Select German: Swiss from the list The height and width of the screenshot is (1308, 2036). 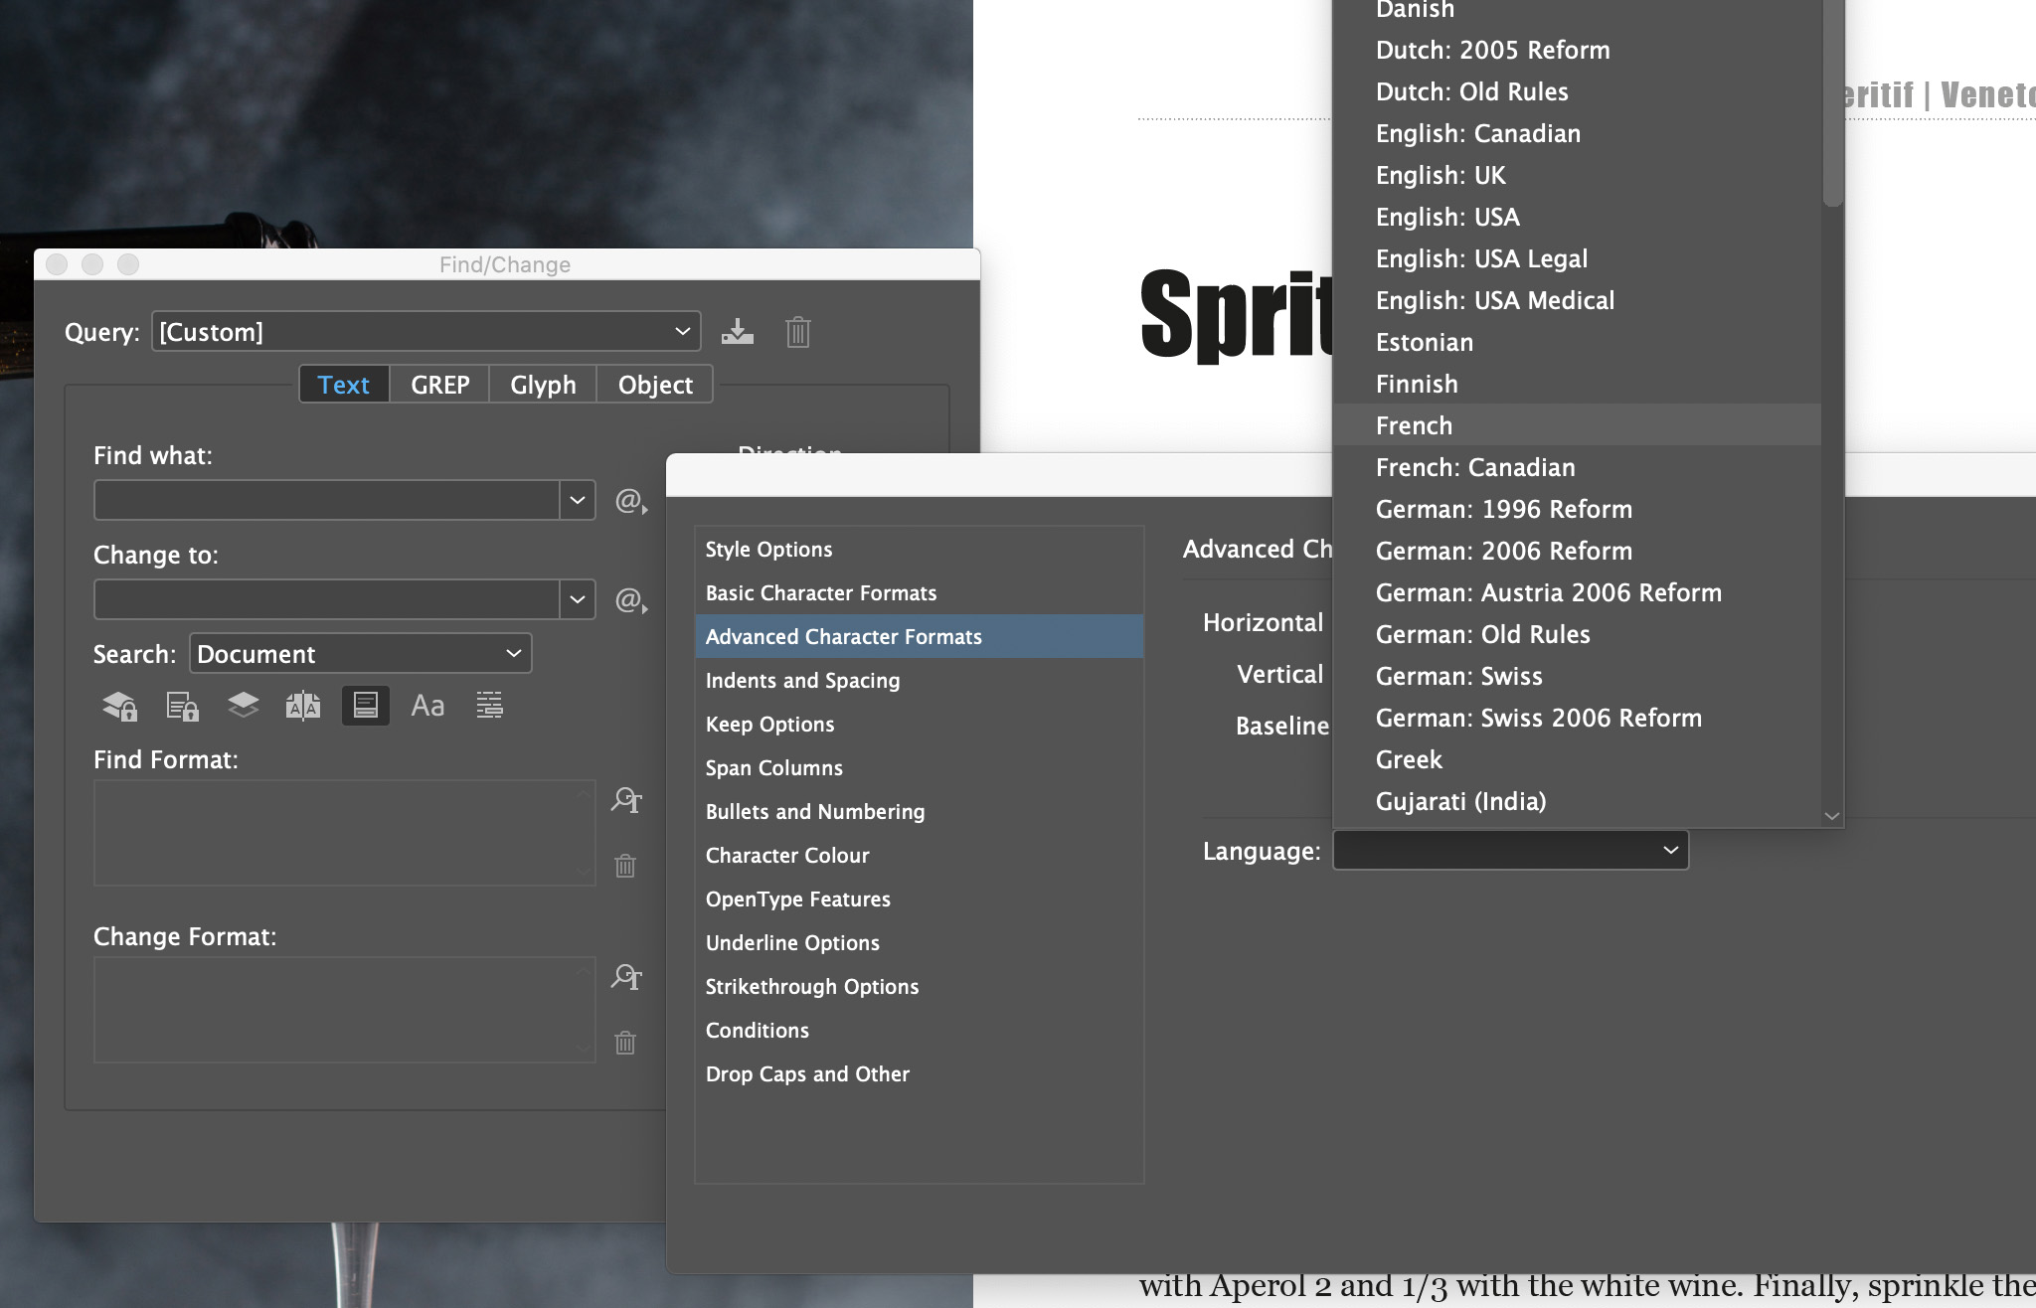[x=1458, y=676]
